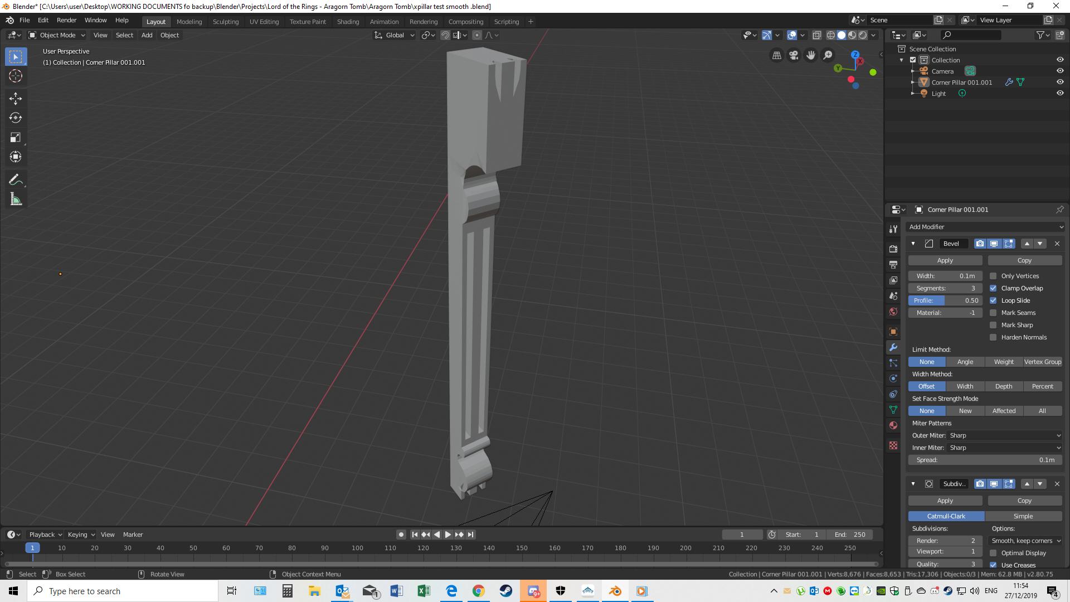Select the Annotate tool

point(16,180)
